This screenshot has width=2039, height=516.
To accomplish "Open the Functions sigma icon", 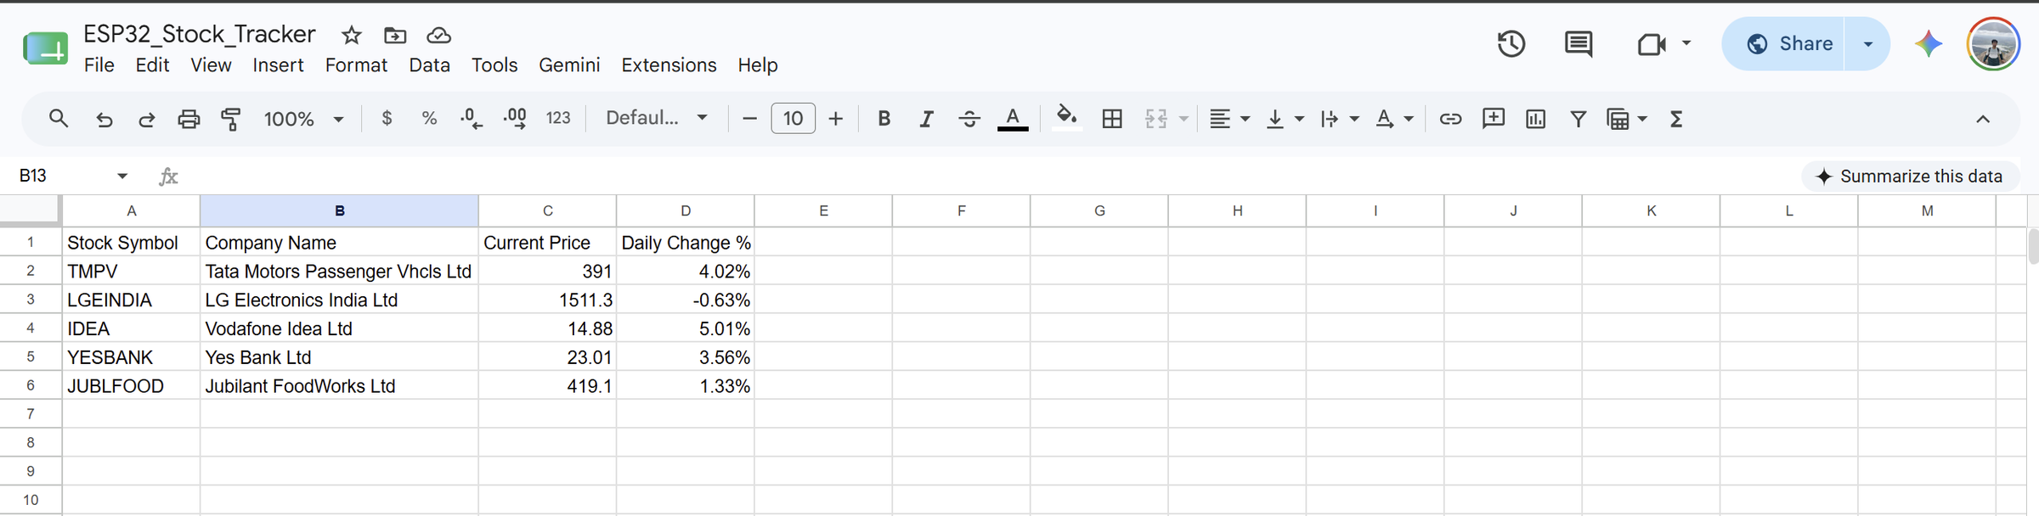I will [x=1676, y=119].
